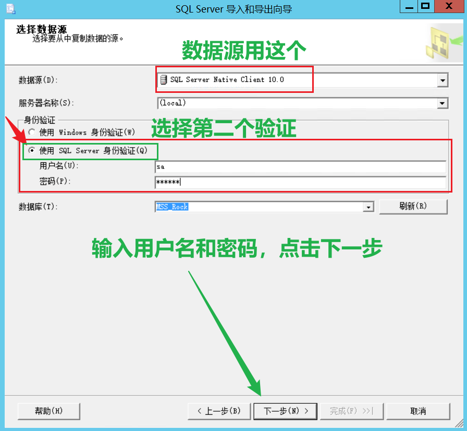This screenshot has width=467, height=431.
Task: Select SQL Server authentication radio button
Action: pos(32,150)
